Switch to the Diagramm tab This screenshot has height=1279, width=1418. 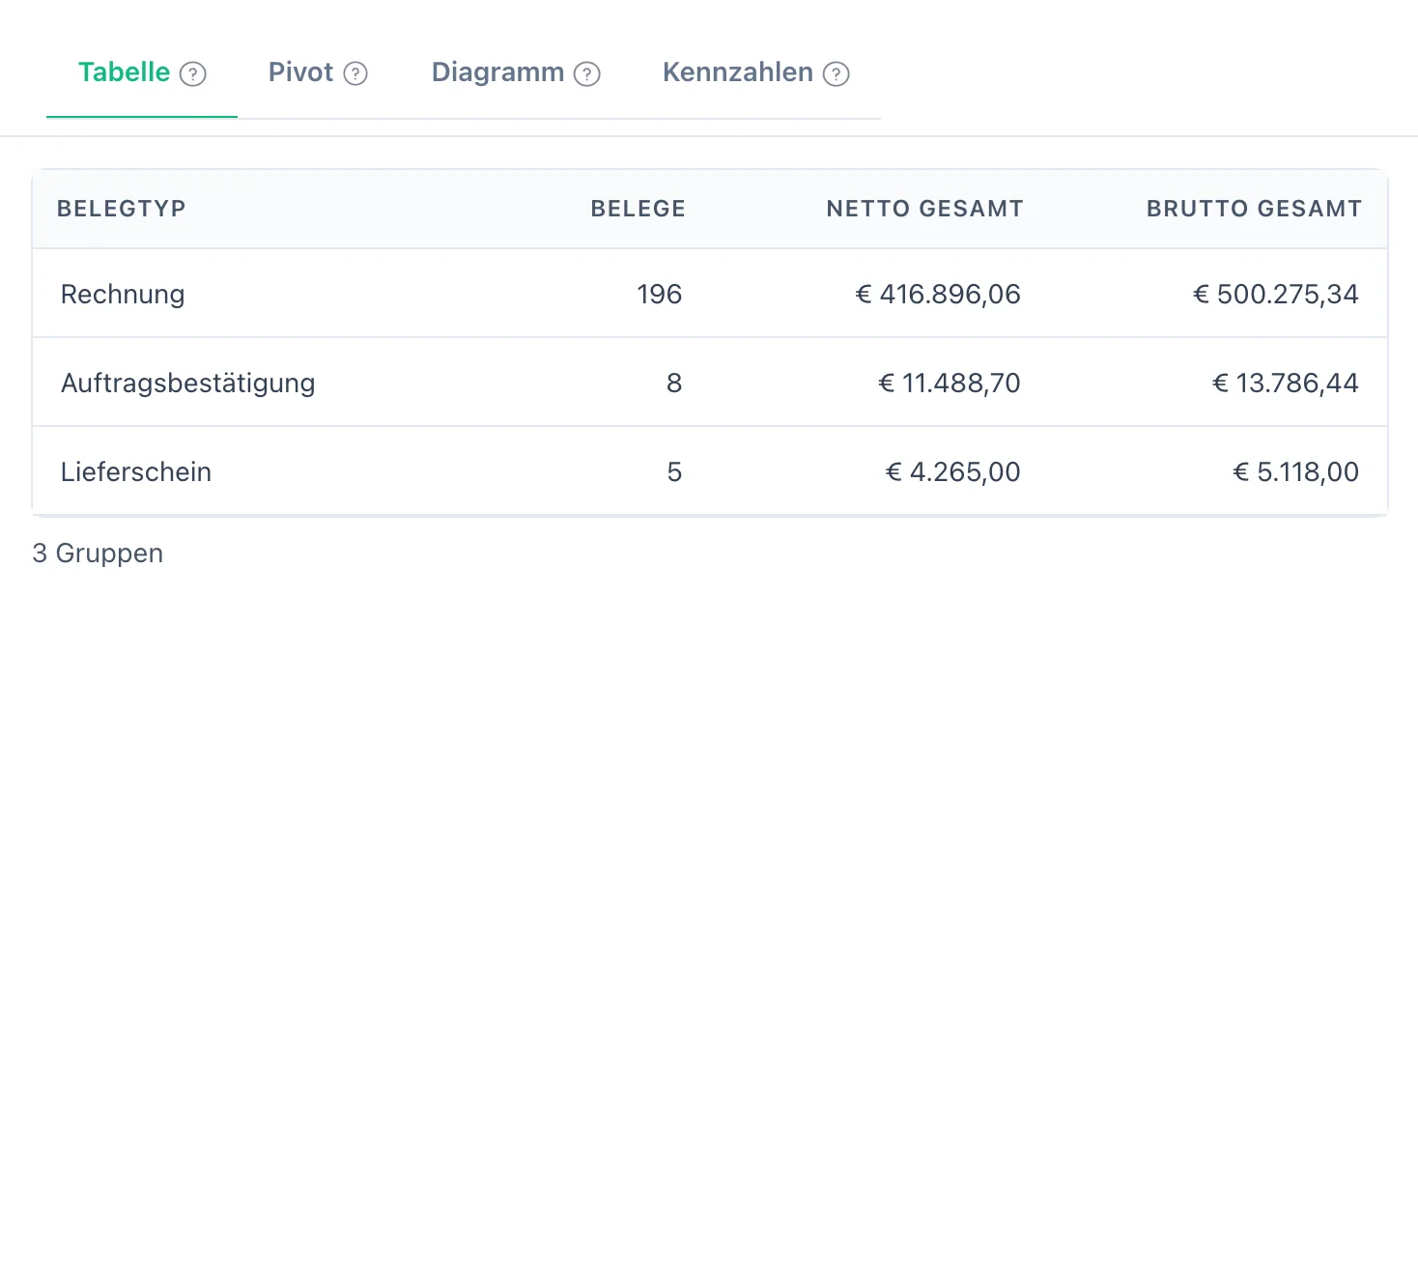pyautogui.click(x=516, y=72)
